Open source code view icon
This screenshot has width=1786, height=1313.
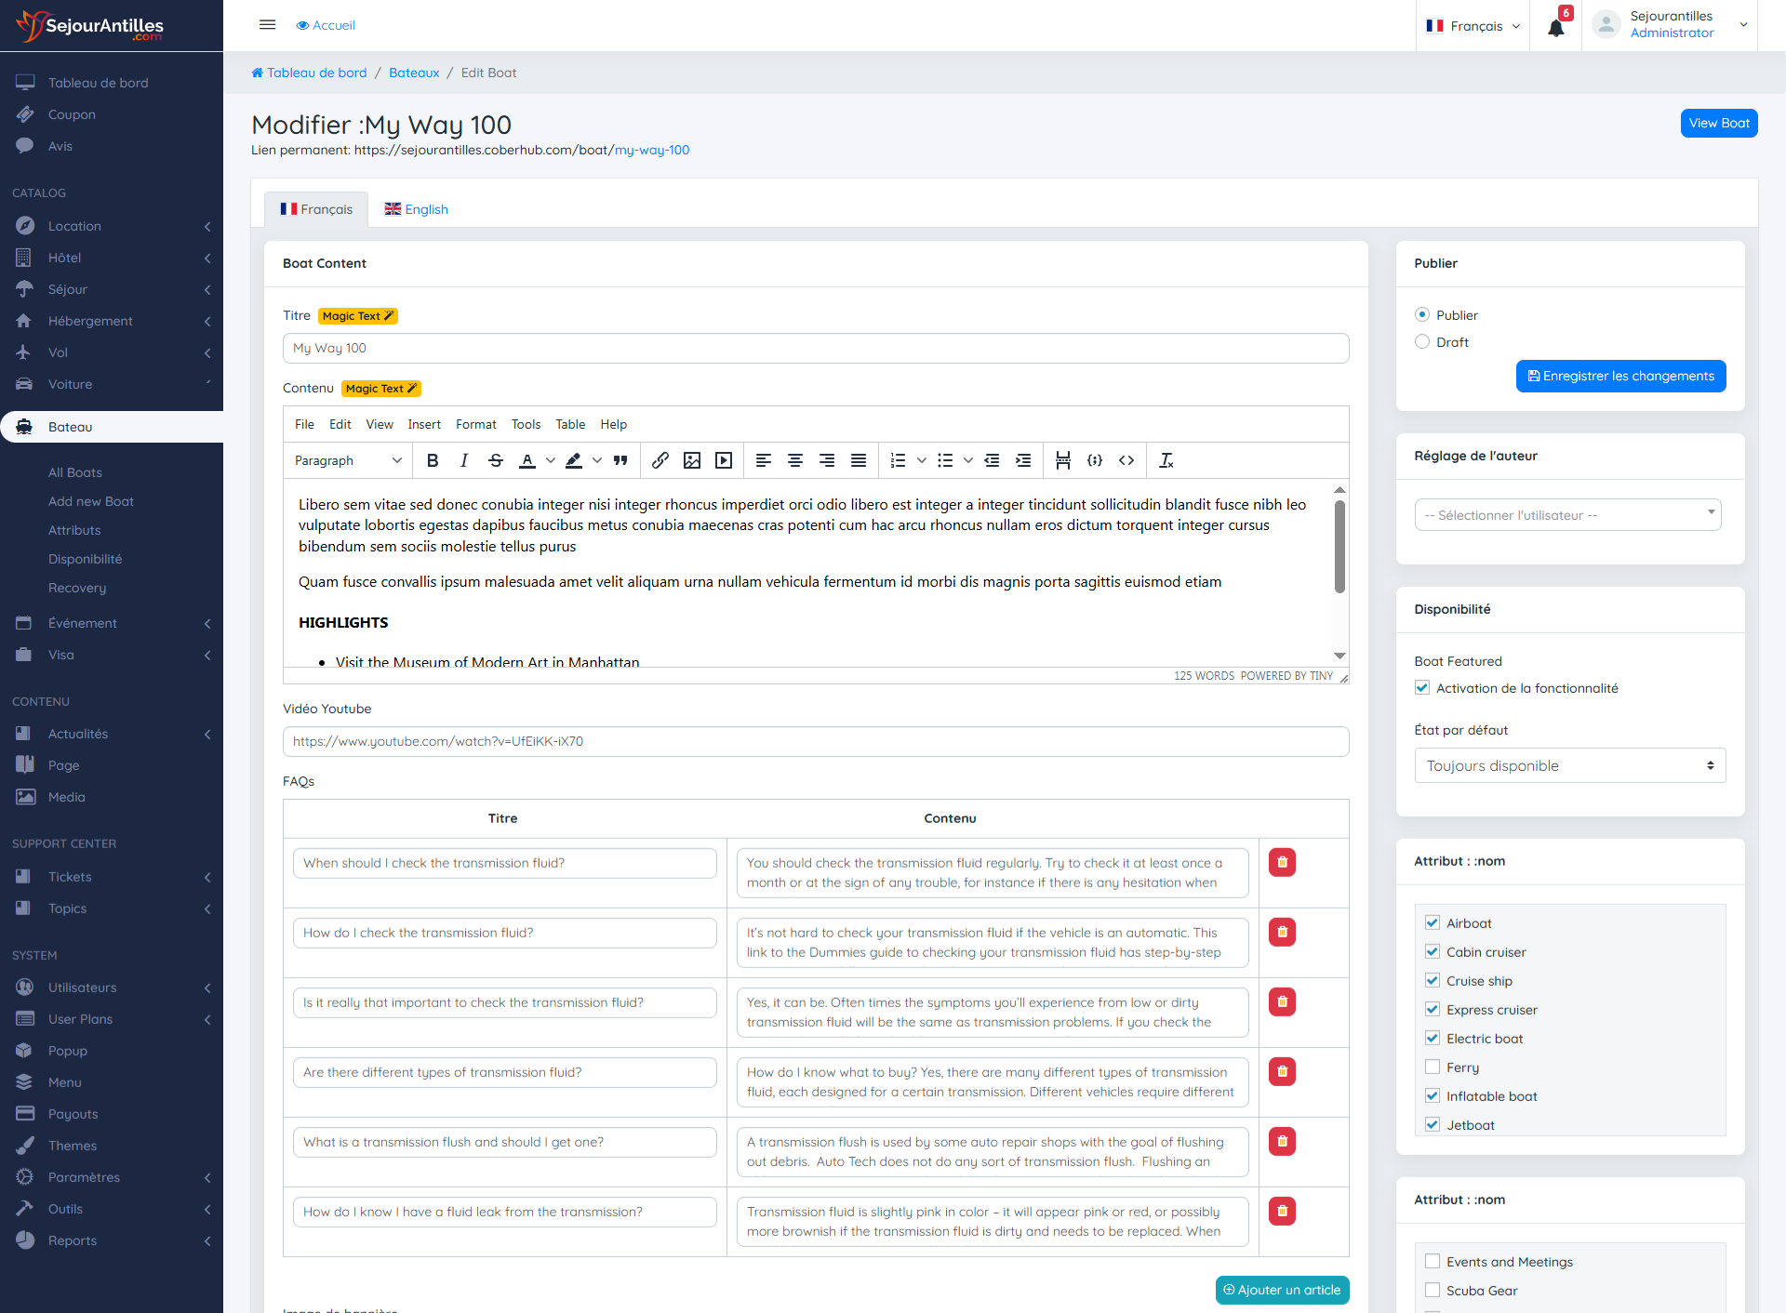1126,460
